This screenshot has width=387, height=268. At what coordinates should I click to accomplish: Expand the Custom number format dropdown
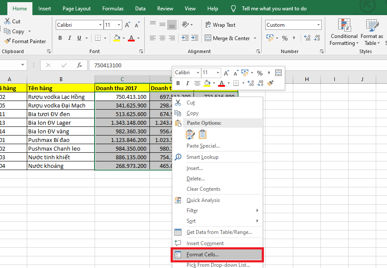[x=319, y=25]
